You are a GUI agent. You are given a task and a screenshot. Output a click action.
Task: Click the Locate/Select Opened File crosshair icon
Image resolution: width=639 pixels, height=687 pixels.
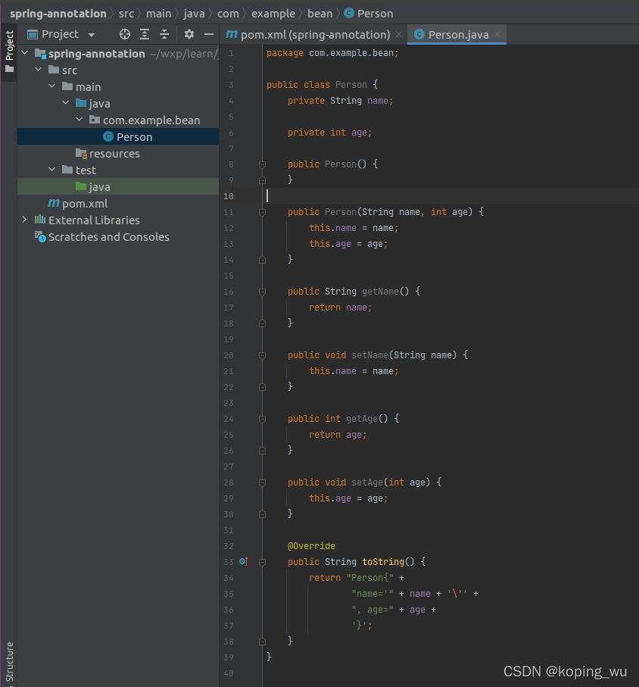pyautogui.click(x=125, y=34)
